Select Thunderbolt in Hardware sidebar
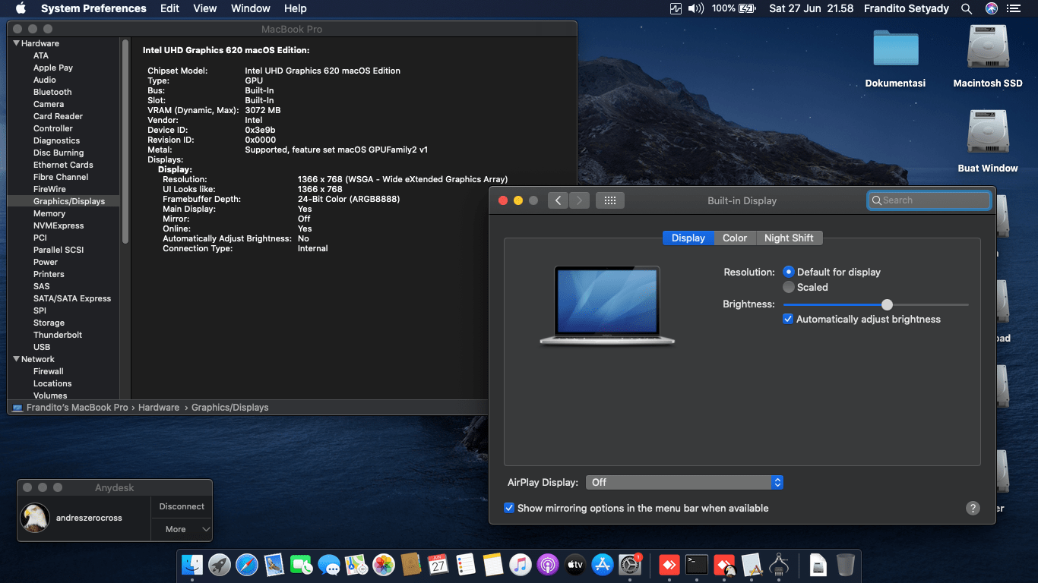The width and height of the screenshot is (1038, 583). (58, 335)
